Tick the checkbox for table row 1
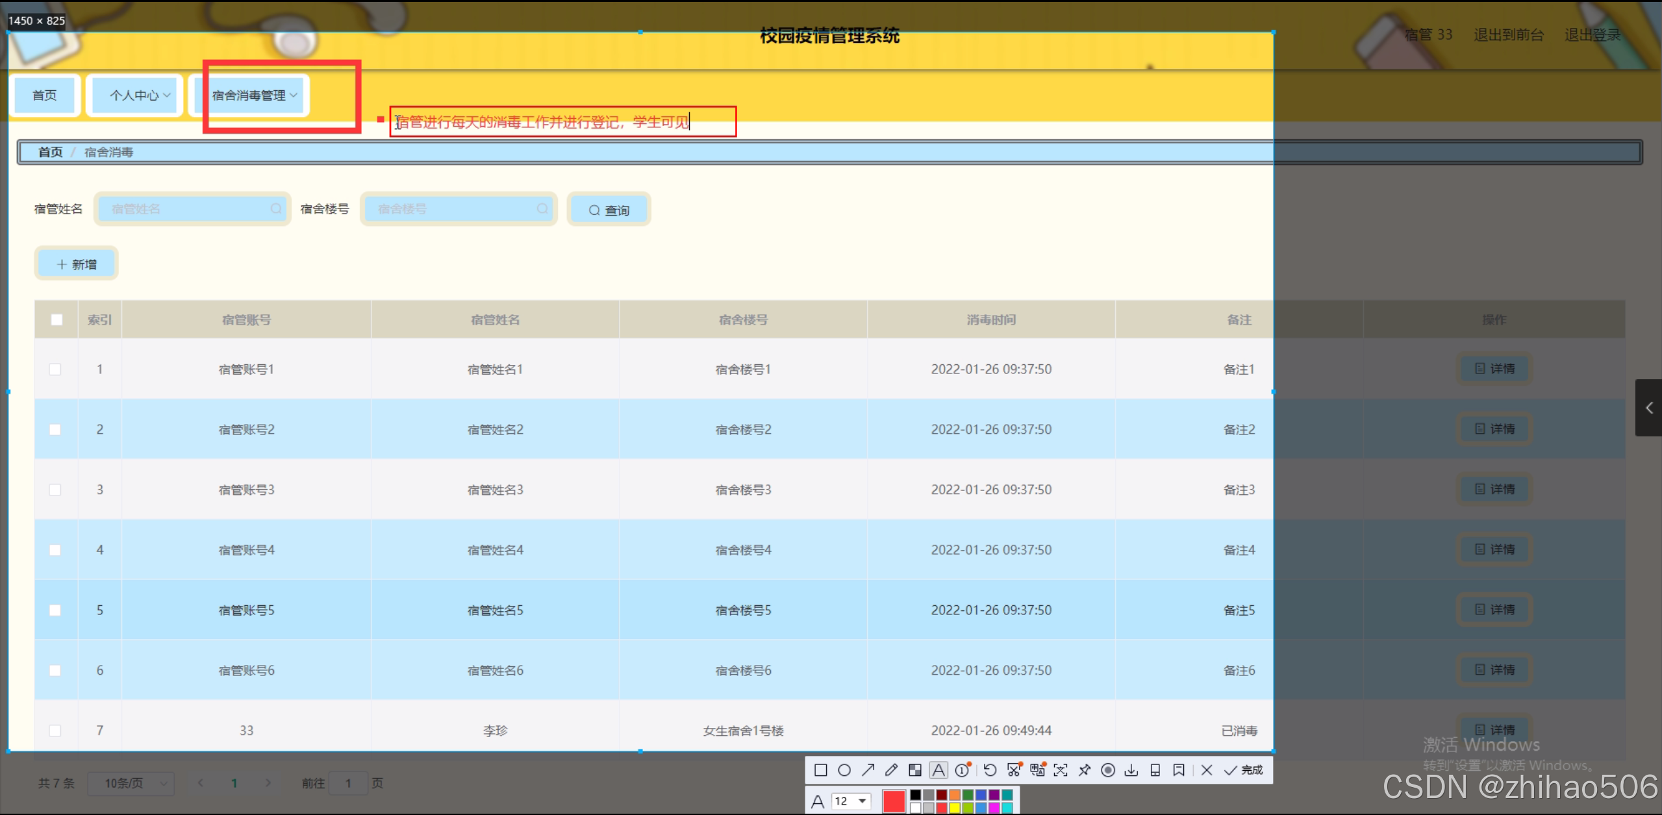 pos(55,369)
